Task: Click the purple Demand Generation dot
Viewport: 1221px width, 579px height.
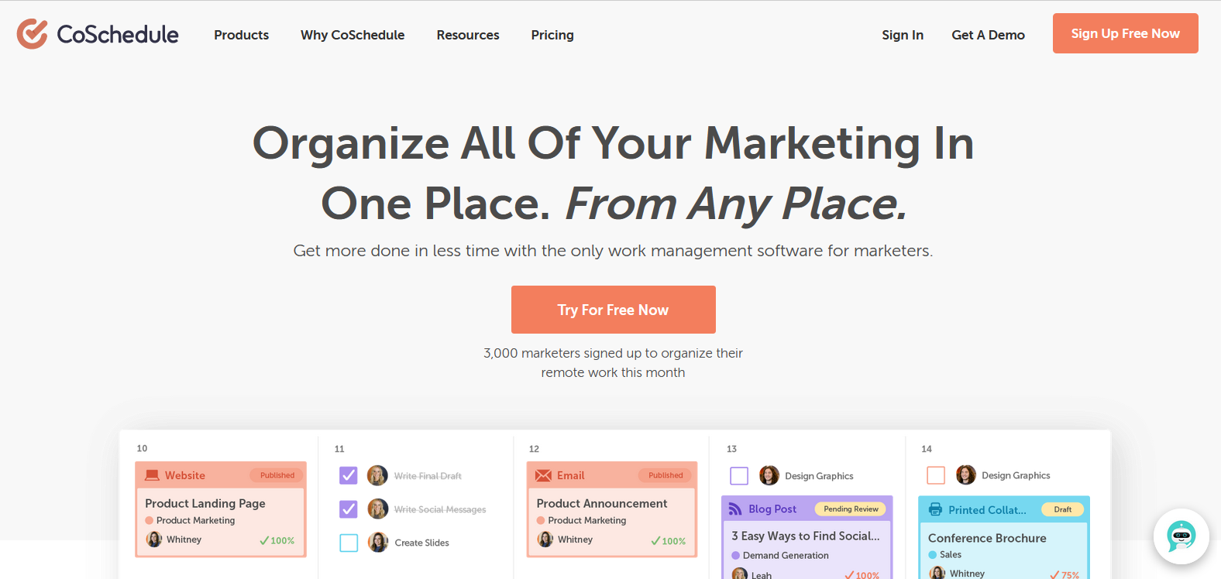Action: 735,555
